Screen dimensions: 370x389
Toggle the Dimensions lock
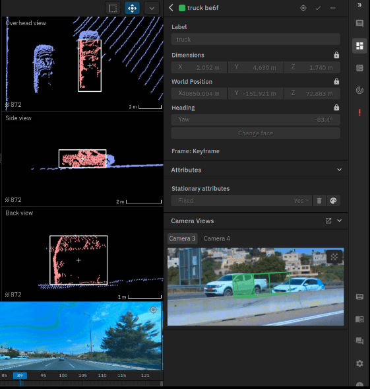click(x=336, y=55)
